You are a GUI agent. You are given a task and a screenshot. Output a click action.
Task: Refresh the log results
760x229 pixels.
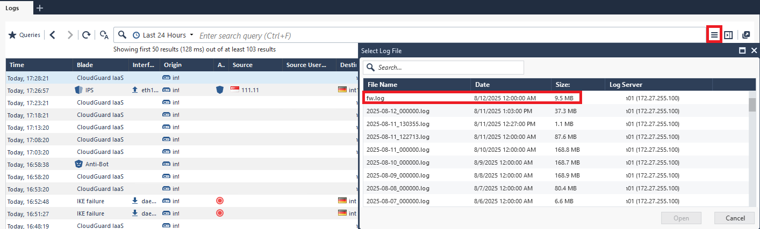(87, 35)
